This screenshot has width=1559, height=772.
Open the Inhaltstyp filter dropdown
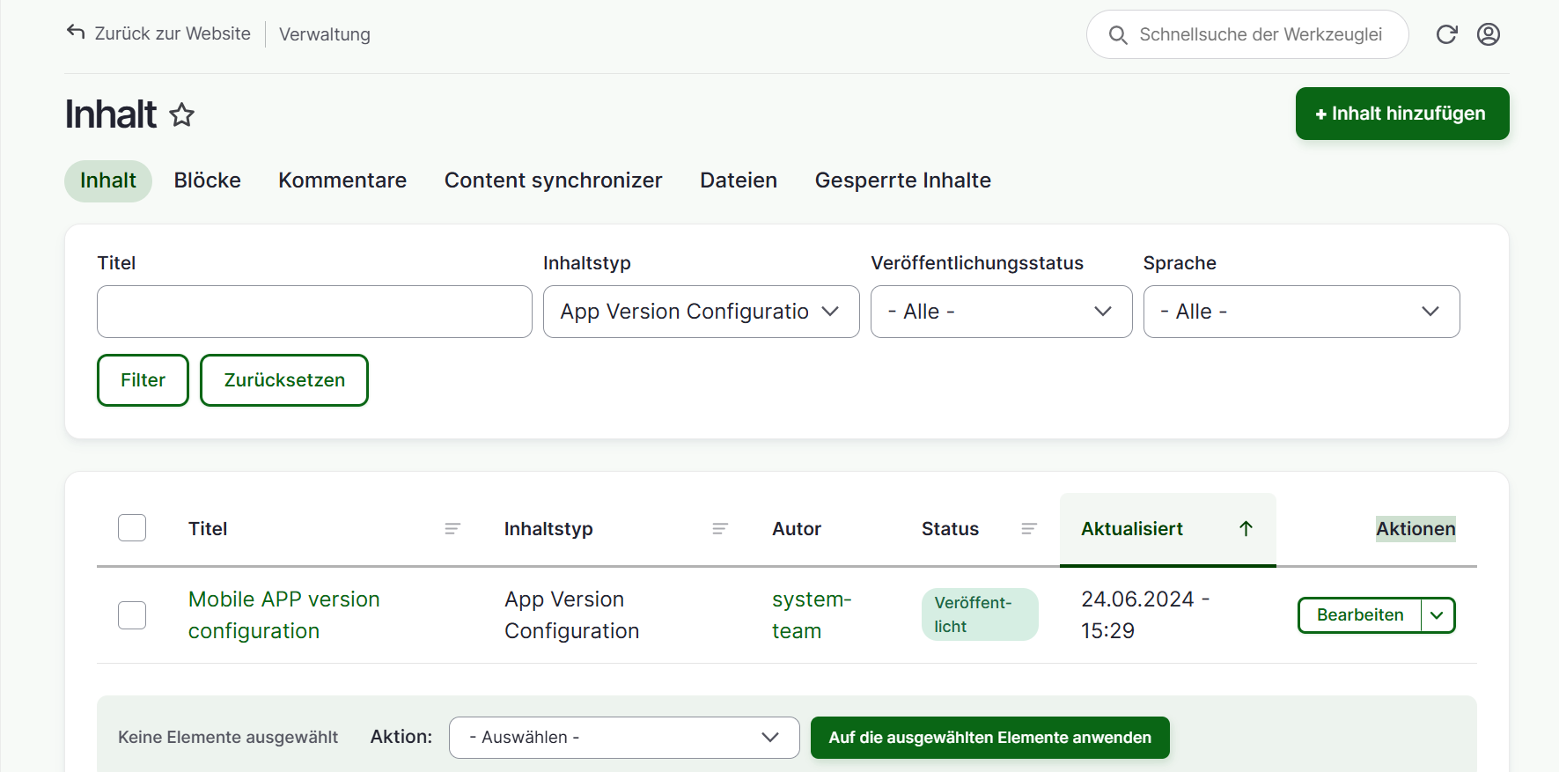(x=701, y=312)
